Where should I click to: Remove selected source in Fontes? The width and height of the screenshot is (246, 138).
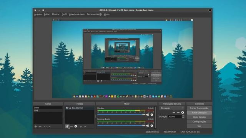pyautogui.click(x=71, y=126)
